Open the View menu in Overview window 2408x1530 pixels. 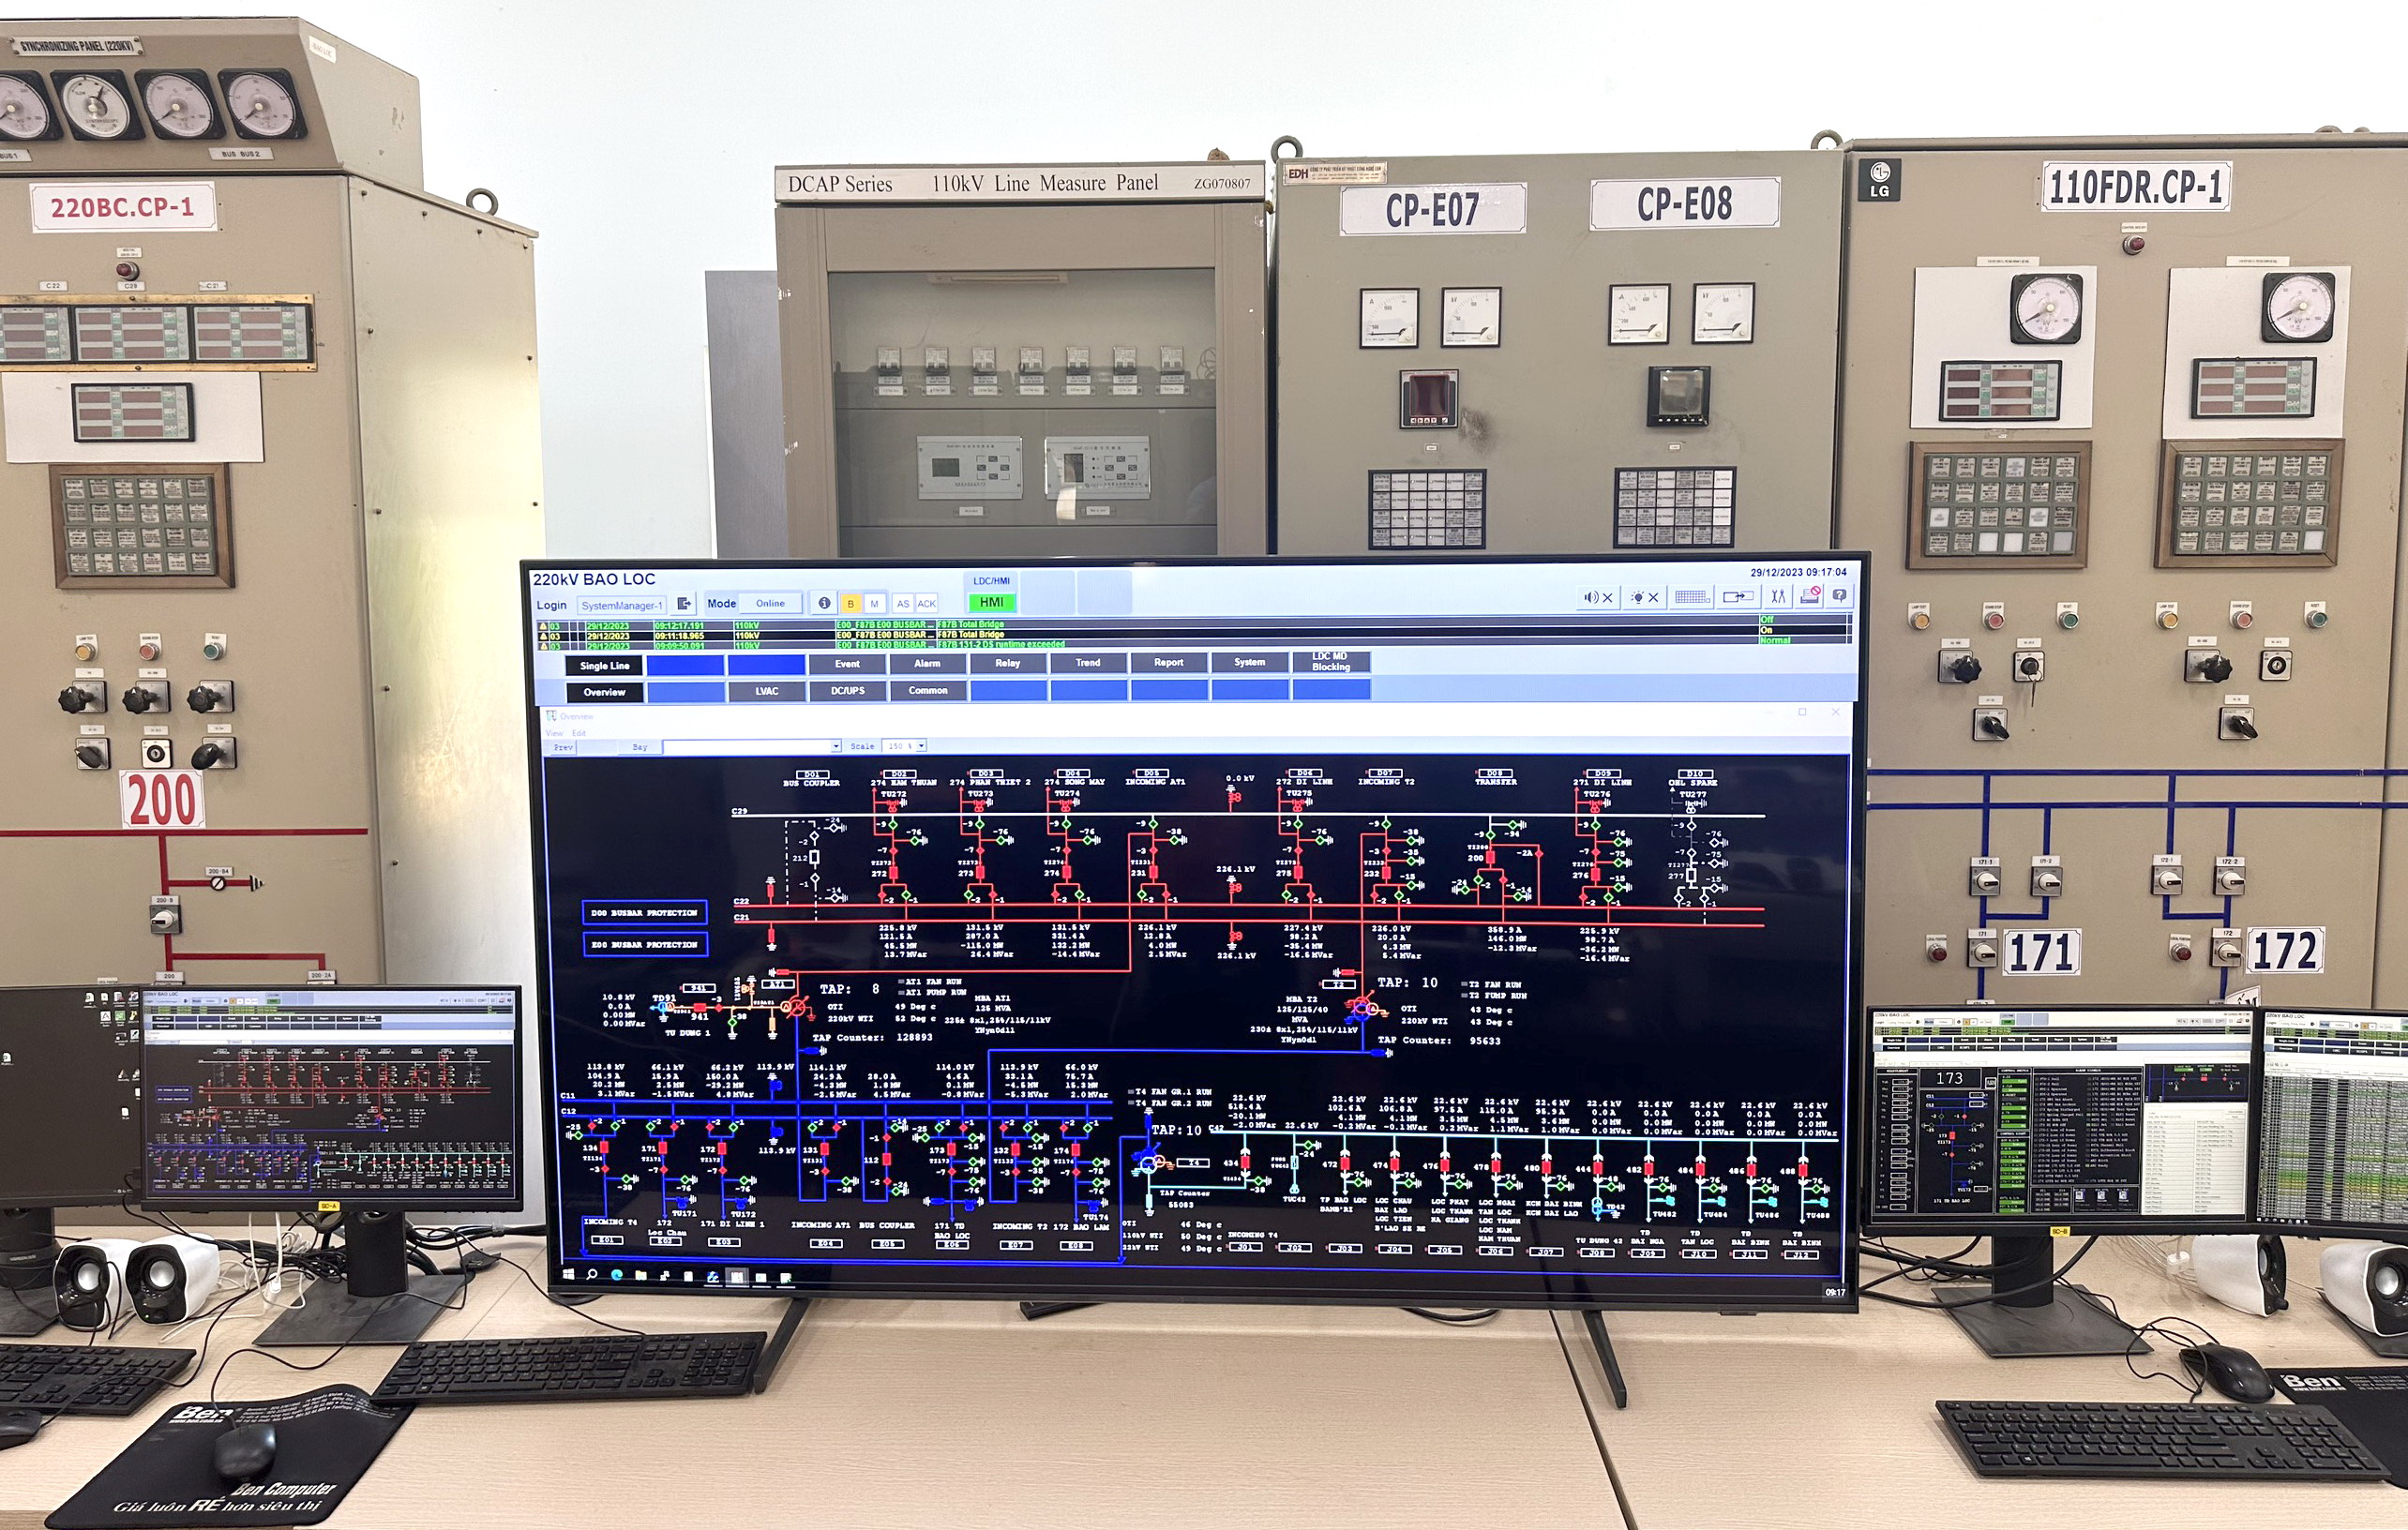click(555, 733)
